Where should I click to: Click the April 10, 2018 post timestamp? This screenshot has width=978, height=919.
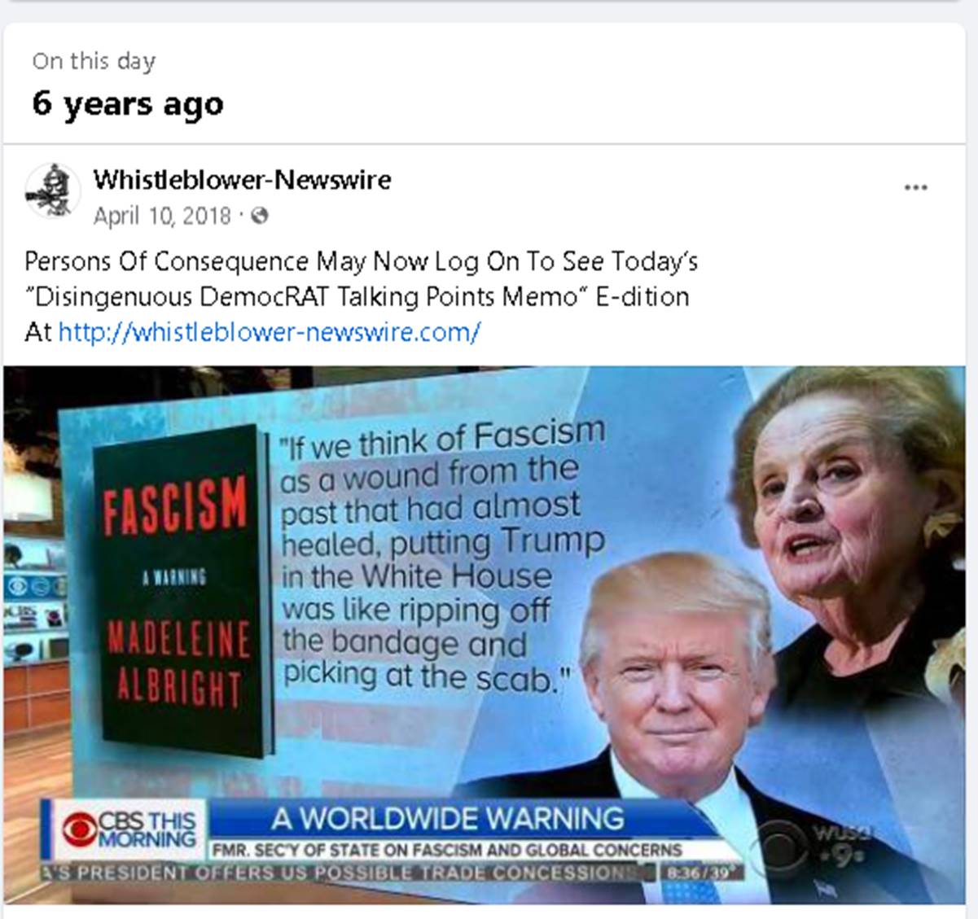[x=162, y=216]
